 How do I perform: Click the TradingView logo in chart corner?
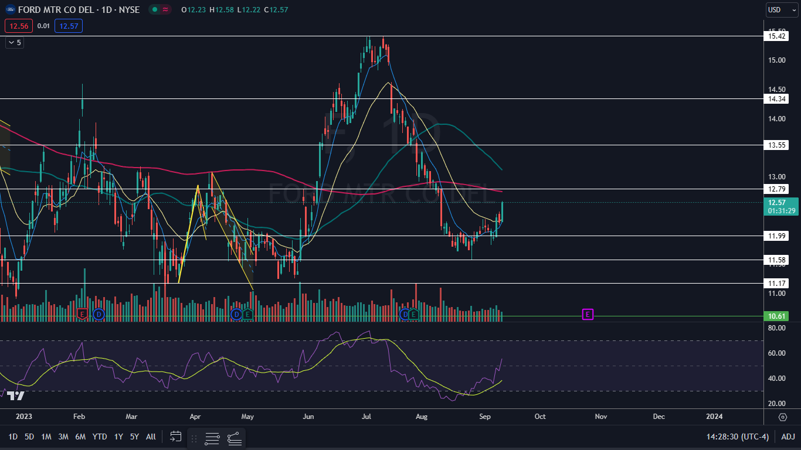[x=16, y=396]
